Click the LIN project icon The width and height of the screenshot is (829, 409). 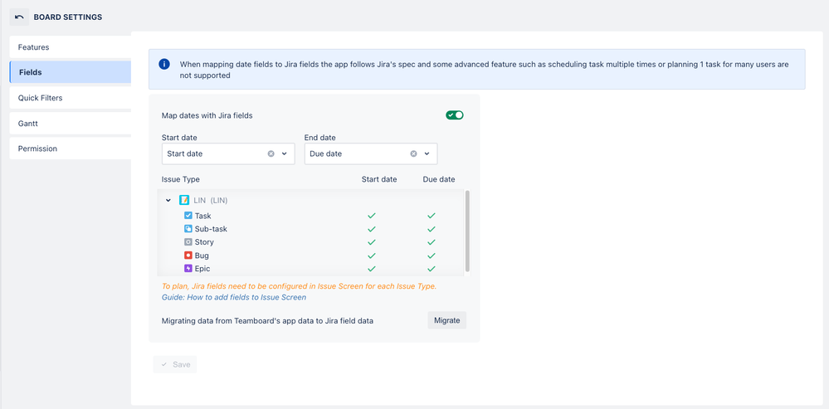pyautogui.click(x=184, y=200)
